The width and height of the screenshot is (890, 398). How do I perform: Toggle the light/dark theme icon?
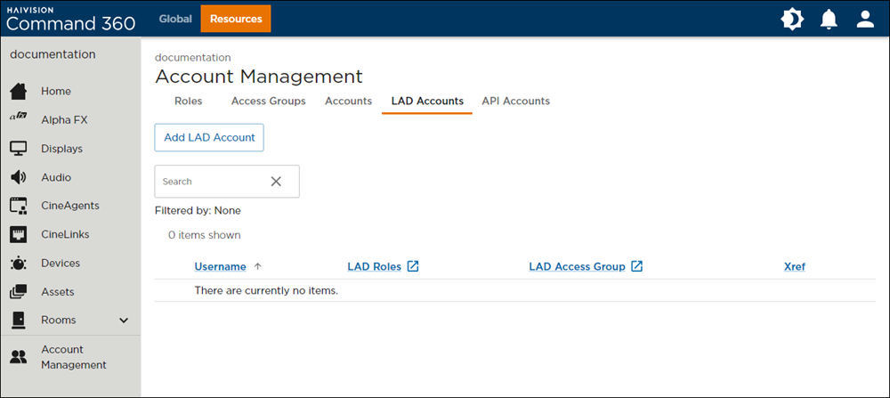[x=792, y=19]
